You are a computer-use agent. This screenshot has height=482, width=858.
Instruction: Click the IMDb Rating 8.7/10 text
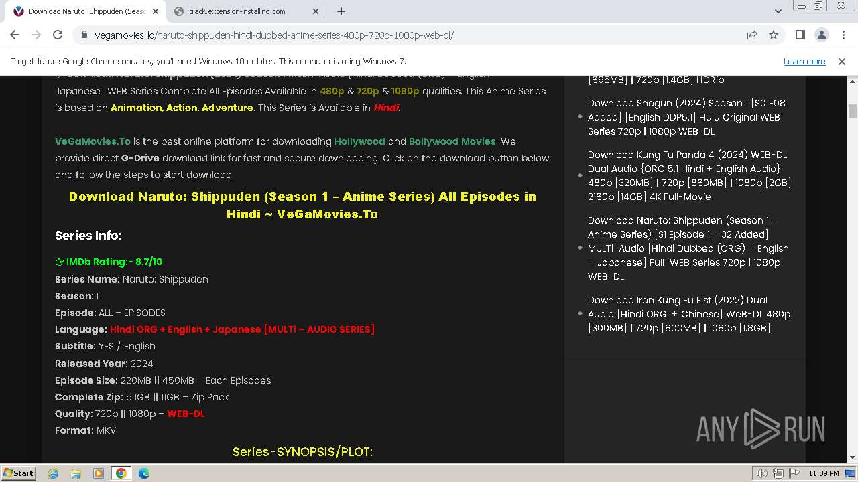pos(109,262)
